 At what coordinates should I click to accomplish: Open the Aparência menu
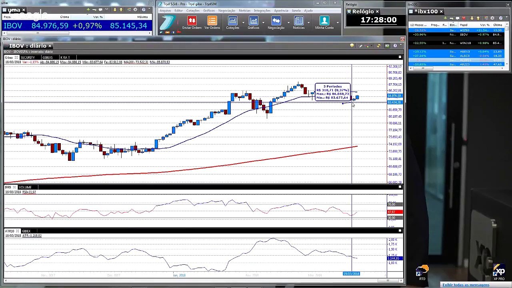click(x=281, y=11)
